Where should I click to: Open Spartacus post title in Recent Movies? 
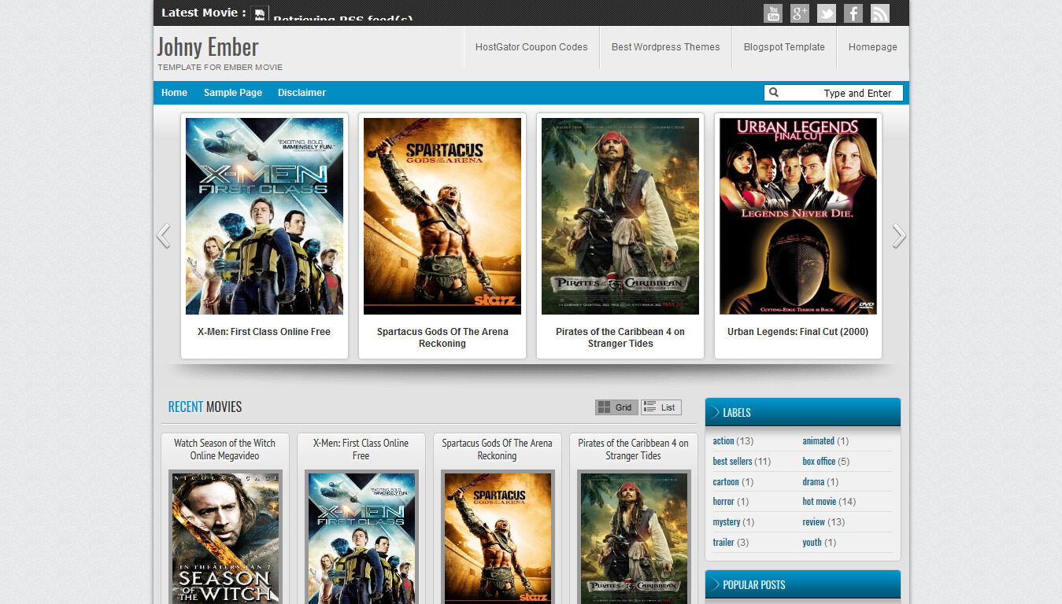pos(498,449)
